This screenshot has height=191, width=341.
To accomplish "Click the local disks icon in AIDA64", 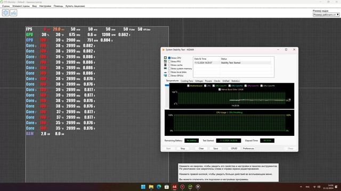I will 165,72.
